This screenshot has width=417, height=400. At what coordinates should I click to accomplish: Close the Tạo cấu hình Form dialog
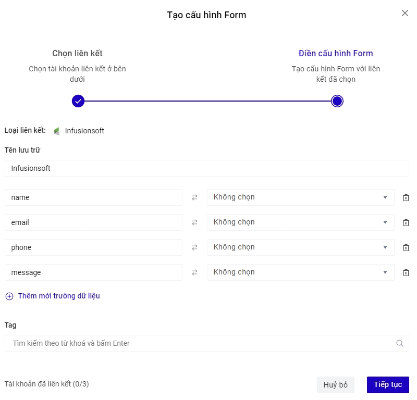(x=405, y=13)
